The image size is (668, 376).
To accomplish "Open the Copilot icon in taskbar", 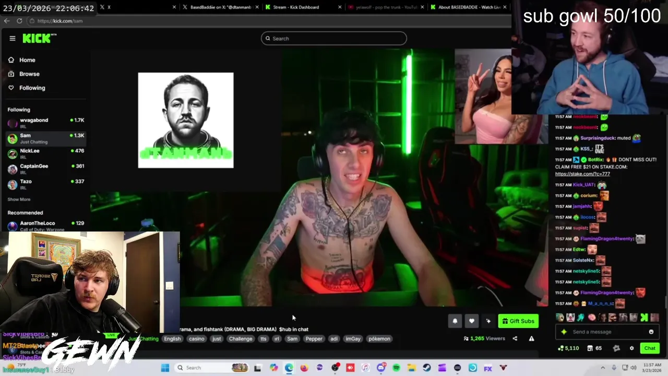I will point(273,368).
